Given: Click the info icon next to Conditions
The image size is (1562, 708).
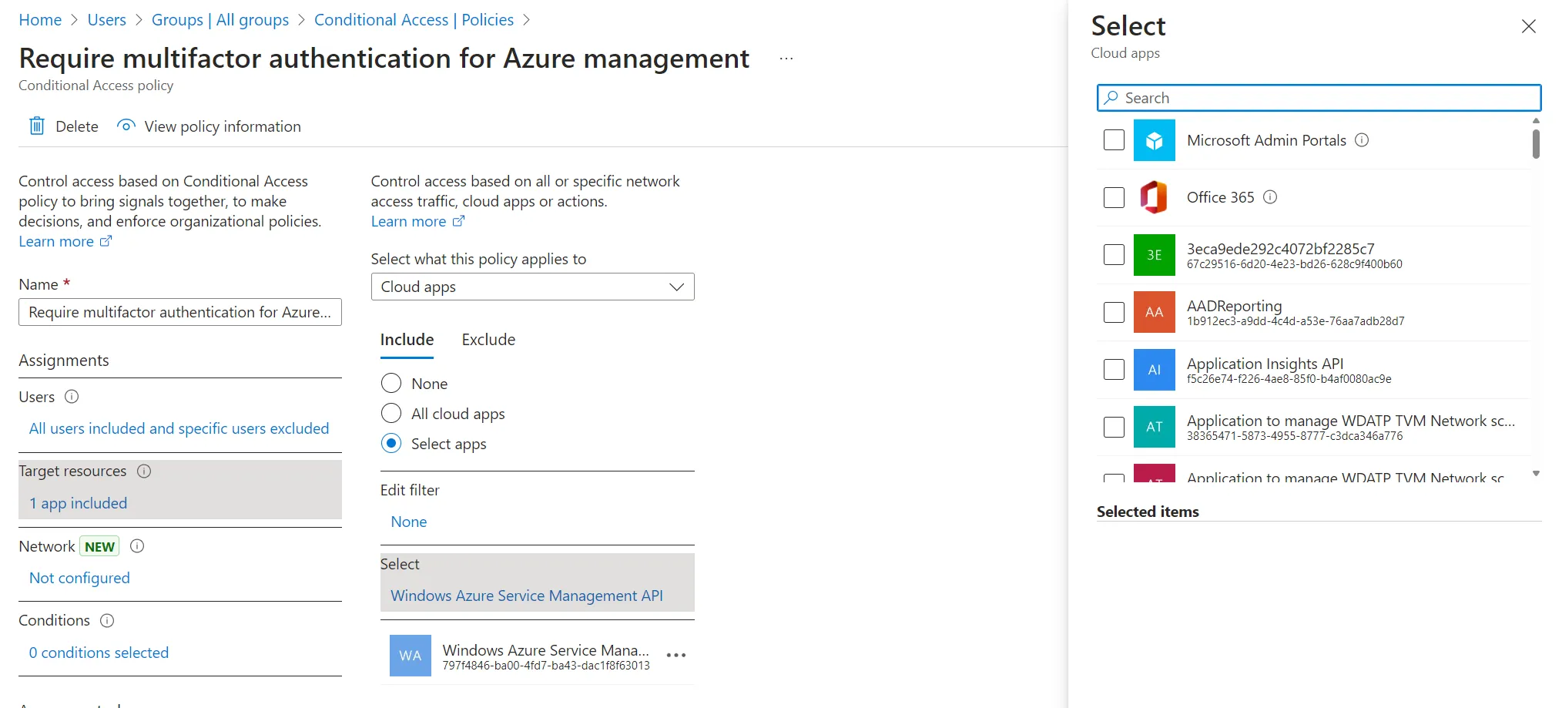Looking at the screenshot, I should [108, 620].
